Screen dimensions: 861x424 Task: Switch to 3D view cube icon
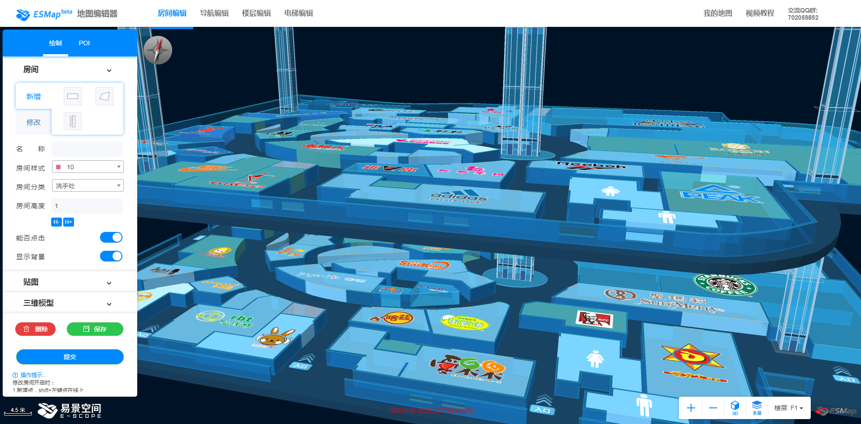[735, 407]
